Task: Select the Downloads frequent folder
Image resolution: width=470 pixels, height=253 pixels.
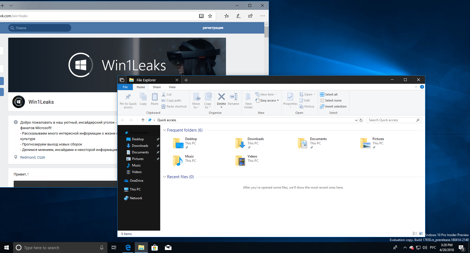Action: coord(249,143)
